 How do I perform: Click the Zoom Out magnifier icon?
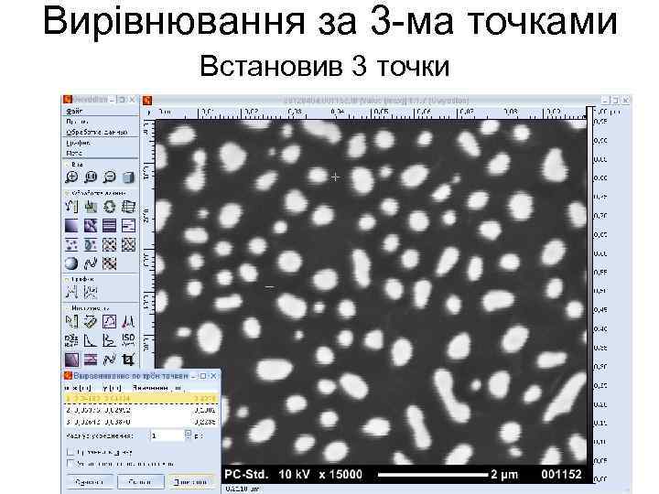click(110, 177)
